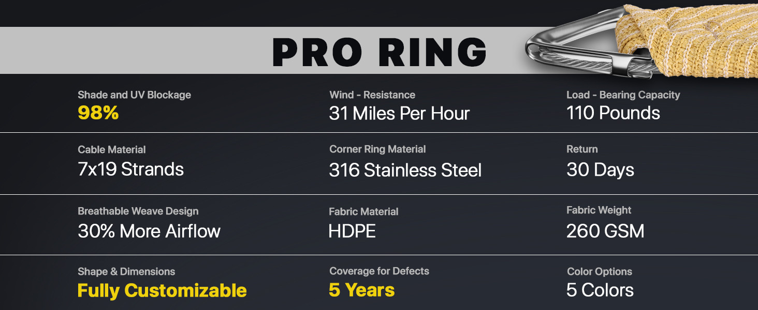Click the 98% UV blockage value
758x310 pixels.
tap(98, 113)
